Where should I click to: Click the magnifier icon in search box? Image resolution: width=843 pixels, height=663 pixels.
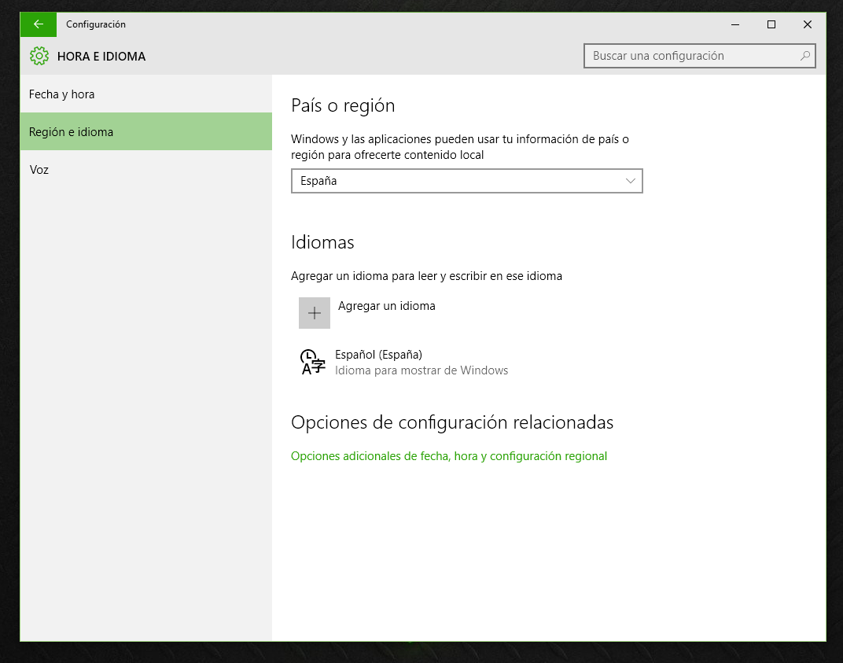coord(804,56)
